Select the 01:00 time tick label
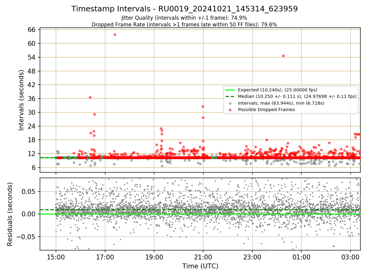This screenshot has width=369, height=277. pyautogui.click(x=301, y=257)
